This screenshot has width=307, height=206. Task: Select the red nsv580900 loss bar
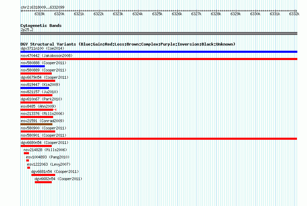(x=38, y=131)
